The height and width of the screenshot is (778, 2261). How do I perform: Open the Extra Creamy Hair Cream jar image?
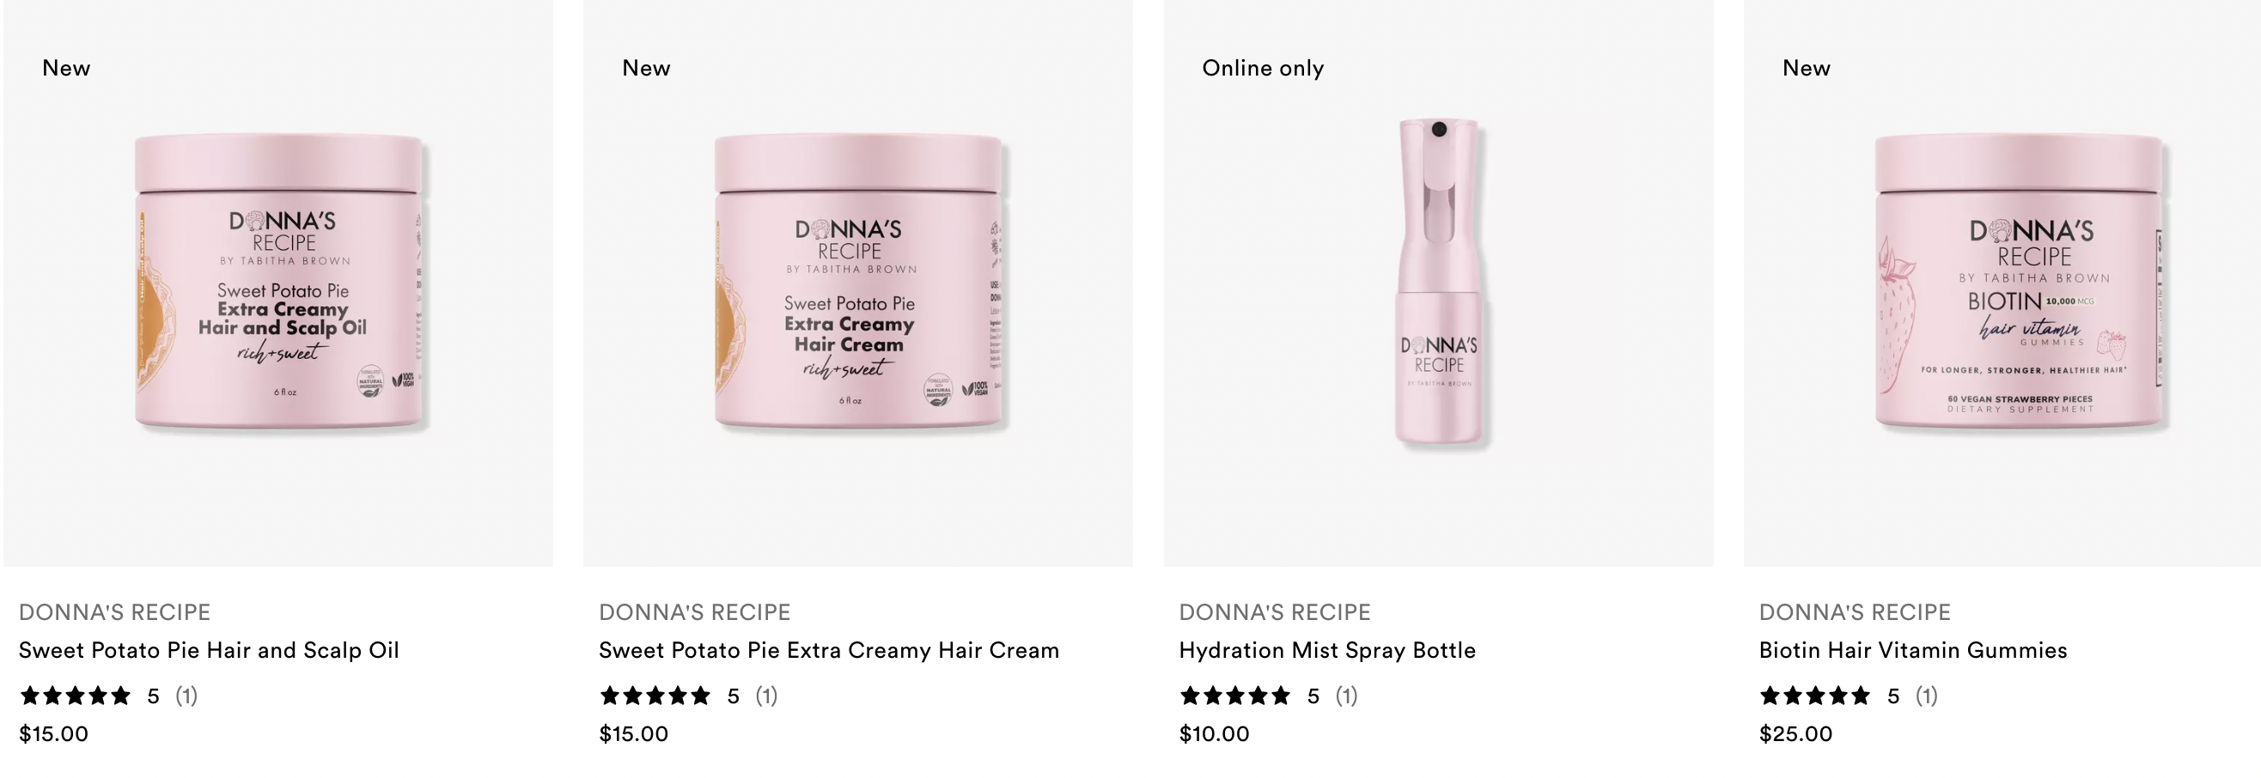coord(857,283)
